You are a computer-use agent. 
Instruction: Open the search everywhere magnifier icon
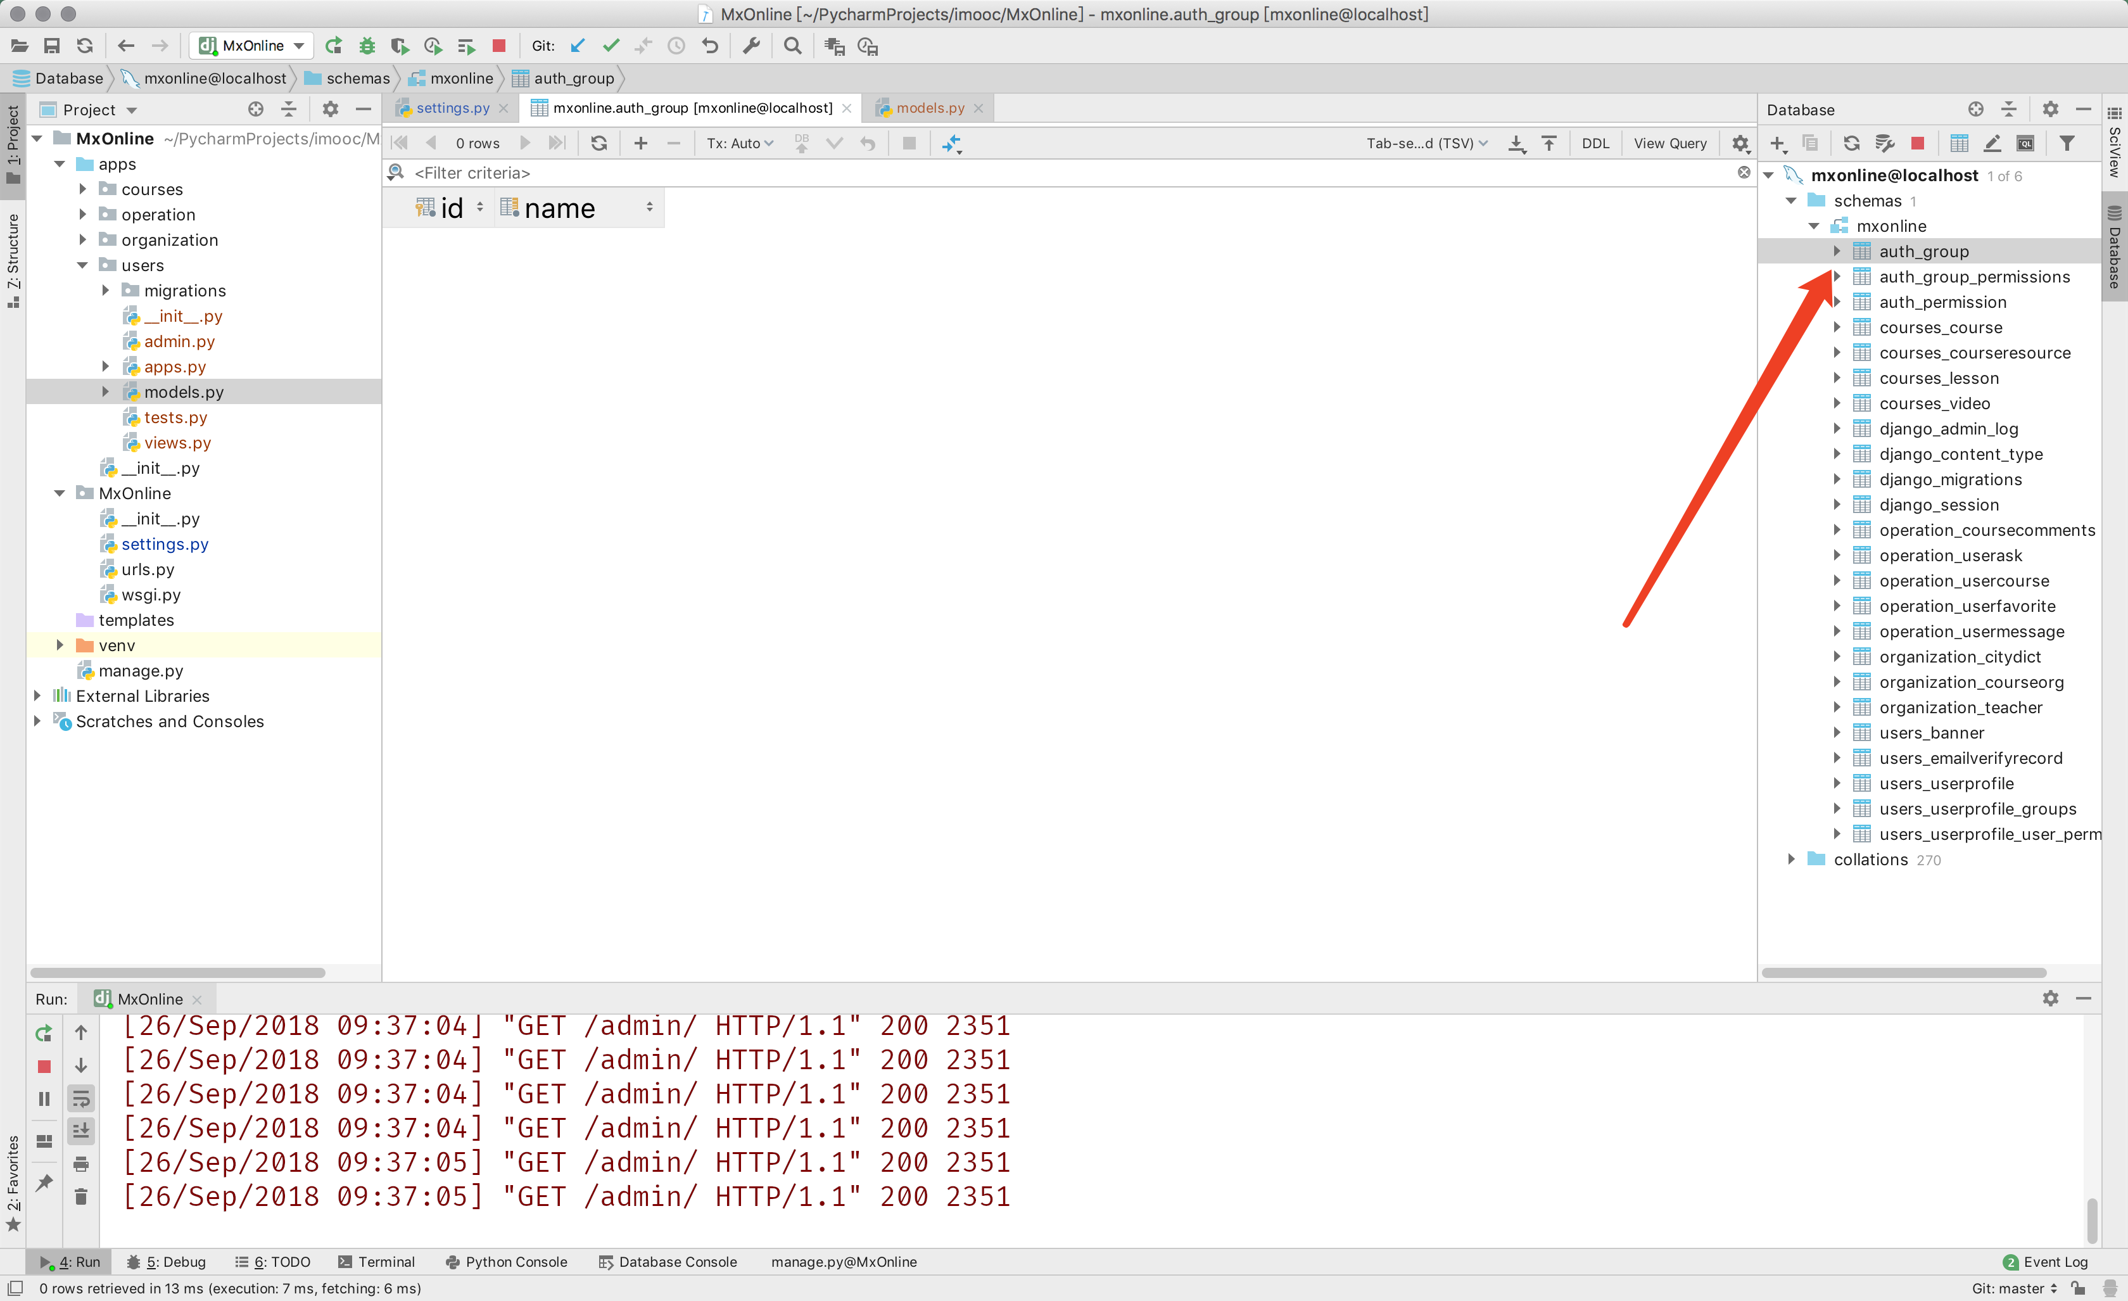(x=792, y=46)
